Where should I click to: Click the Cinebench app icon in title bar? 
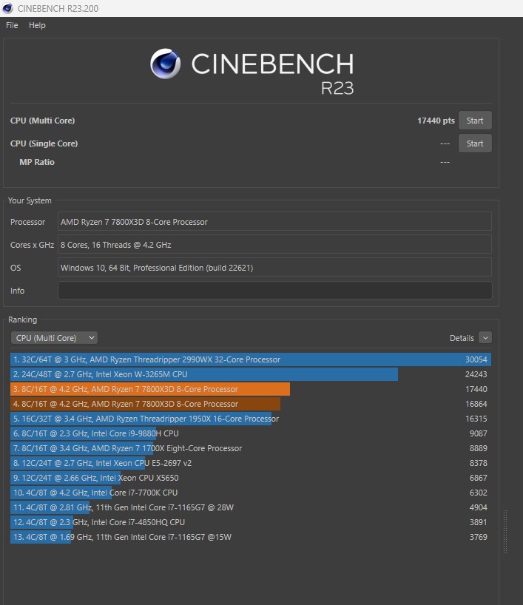(7, 8)
